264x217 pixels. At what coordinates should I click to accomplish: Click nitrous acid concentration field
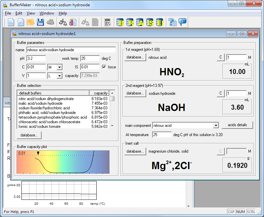[x=236, y=57]
